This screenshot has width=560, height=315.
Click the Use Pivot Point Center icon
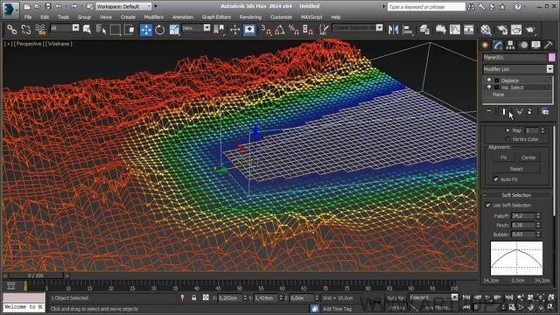(x=219, y=30)
